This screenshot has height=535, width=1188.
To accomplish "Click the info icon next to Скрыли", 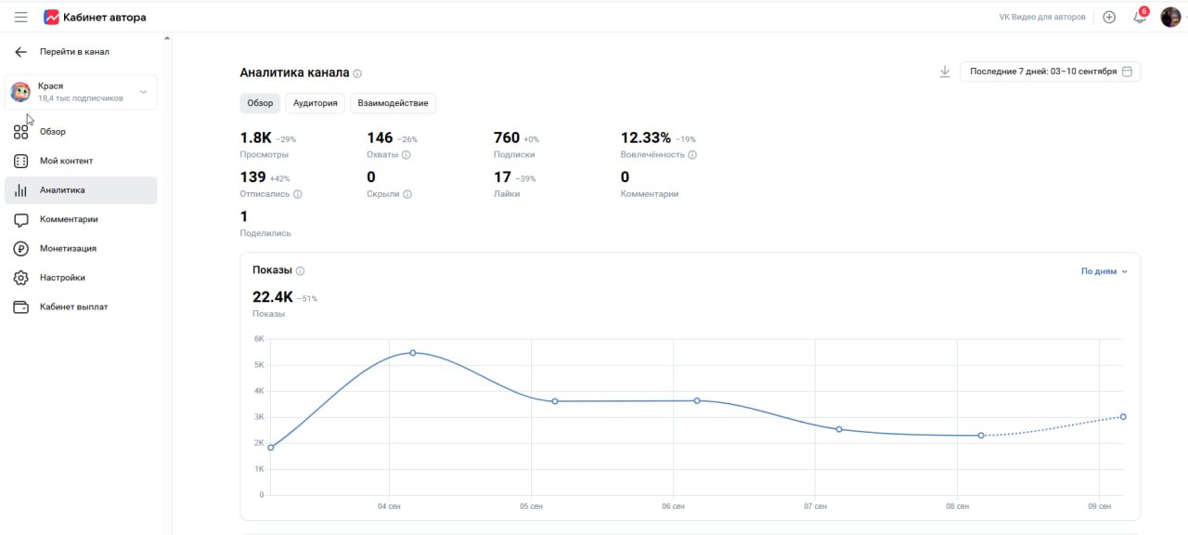I will 407,194.
